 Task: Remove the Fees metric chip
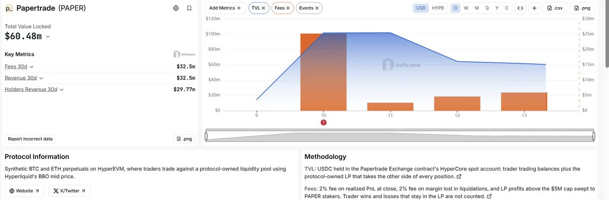[288, 8]
